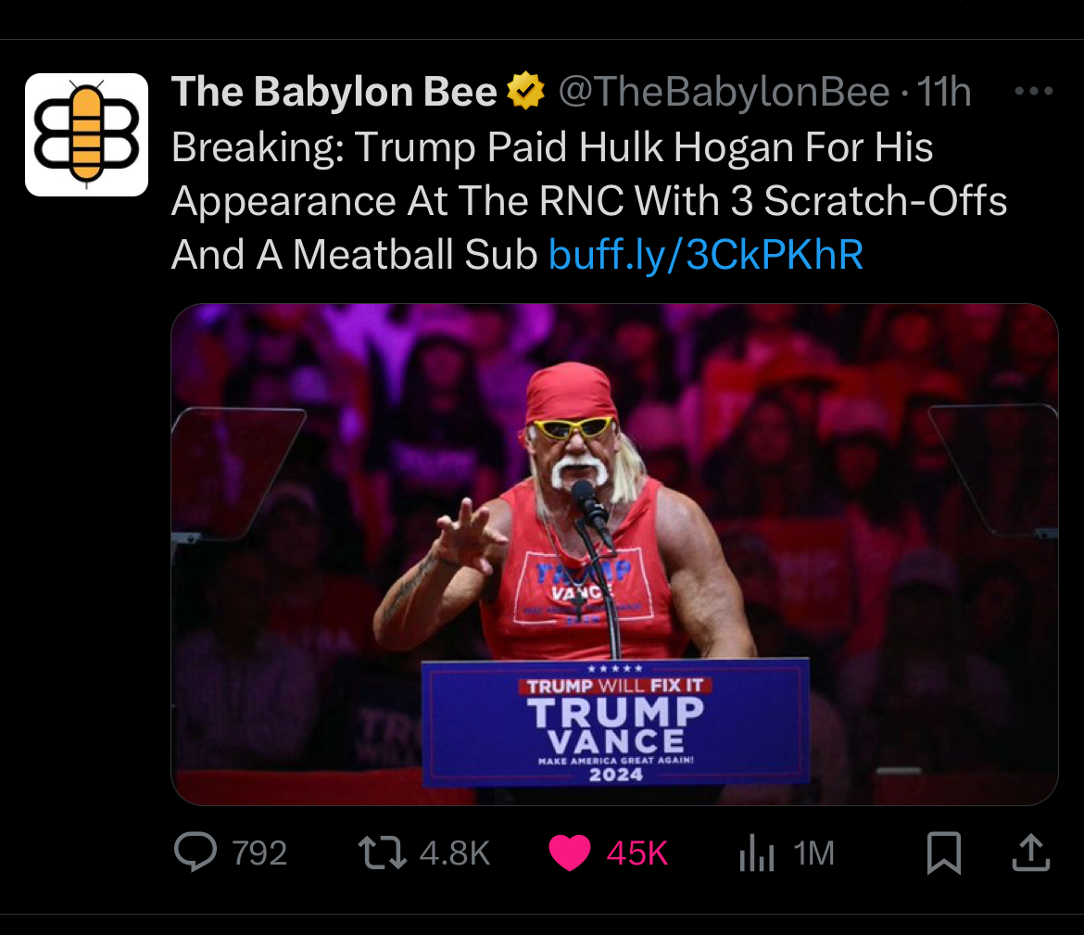1084x935 pixels.
Task: Tap the share upload-arrow icon
Action: click(1030, 853)
